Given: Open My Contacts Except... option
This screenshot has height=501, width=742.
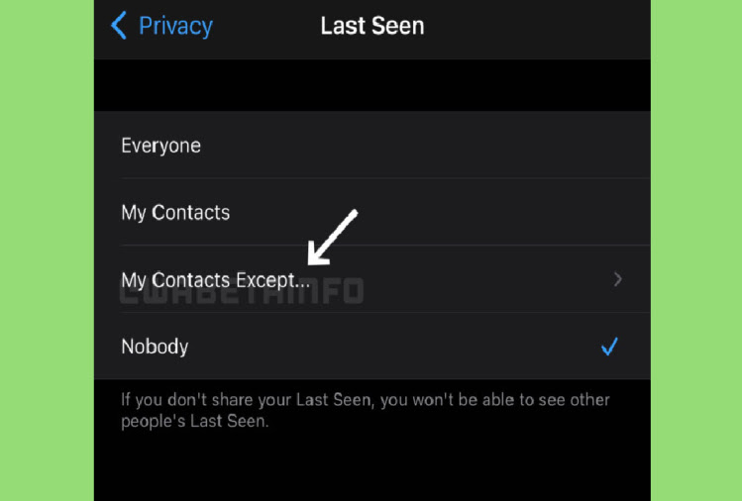Looking at the screenshot, I should click(x=371, y=279).
